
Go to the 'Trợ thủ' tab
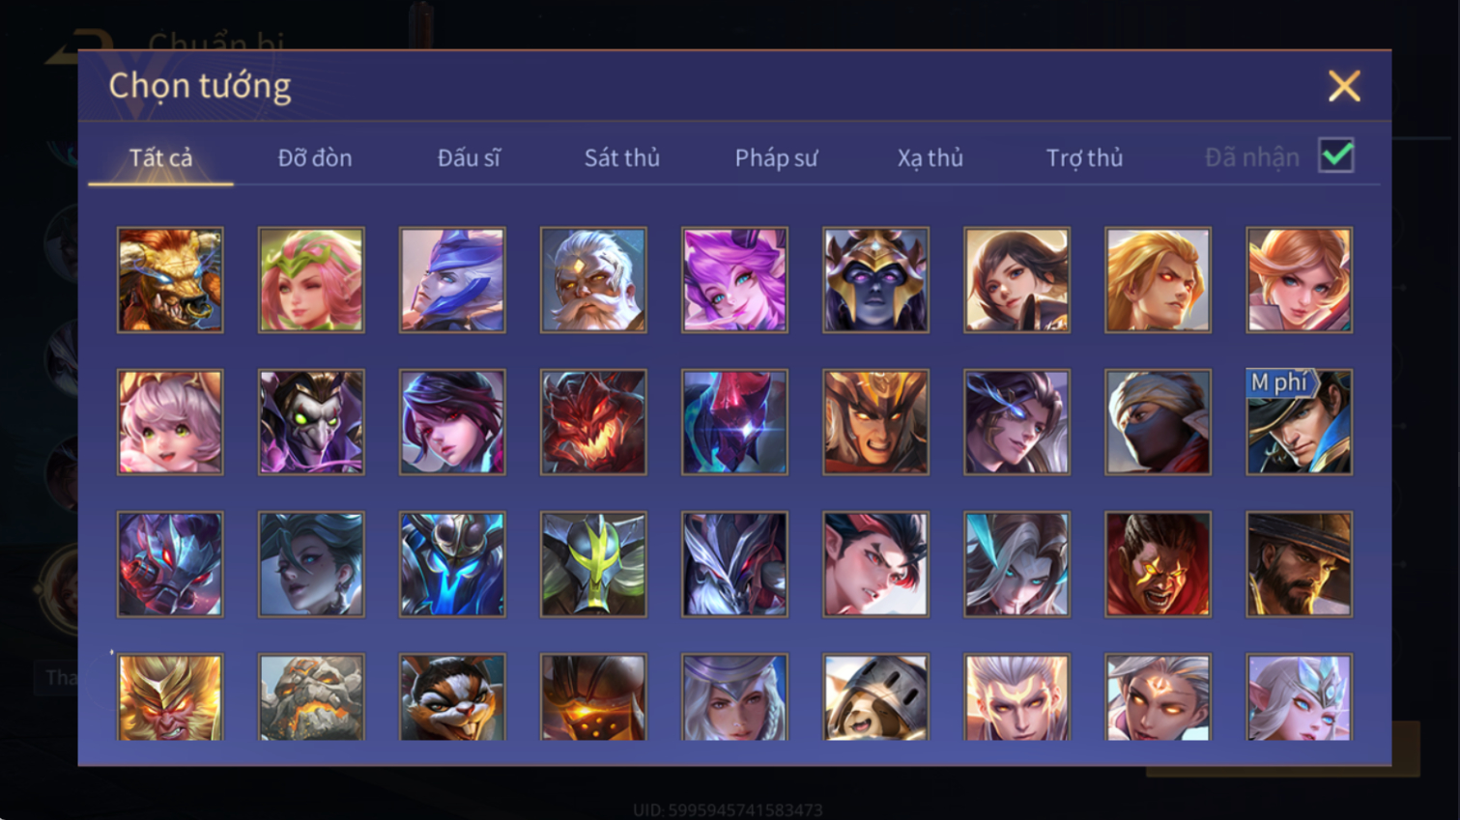(1084, 158)
